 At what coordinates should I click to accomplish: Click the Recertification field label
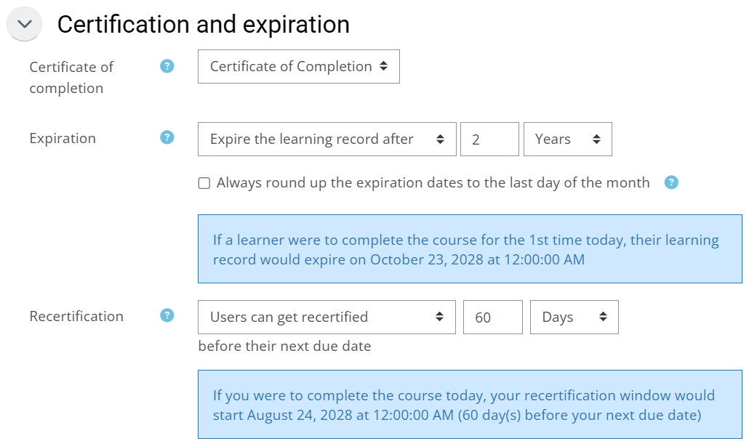coord(76,317)
